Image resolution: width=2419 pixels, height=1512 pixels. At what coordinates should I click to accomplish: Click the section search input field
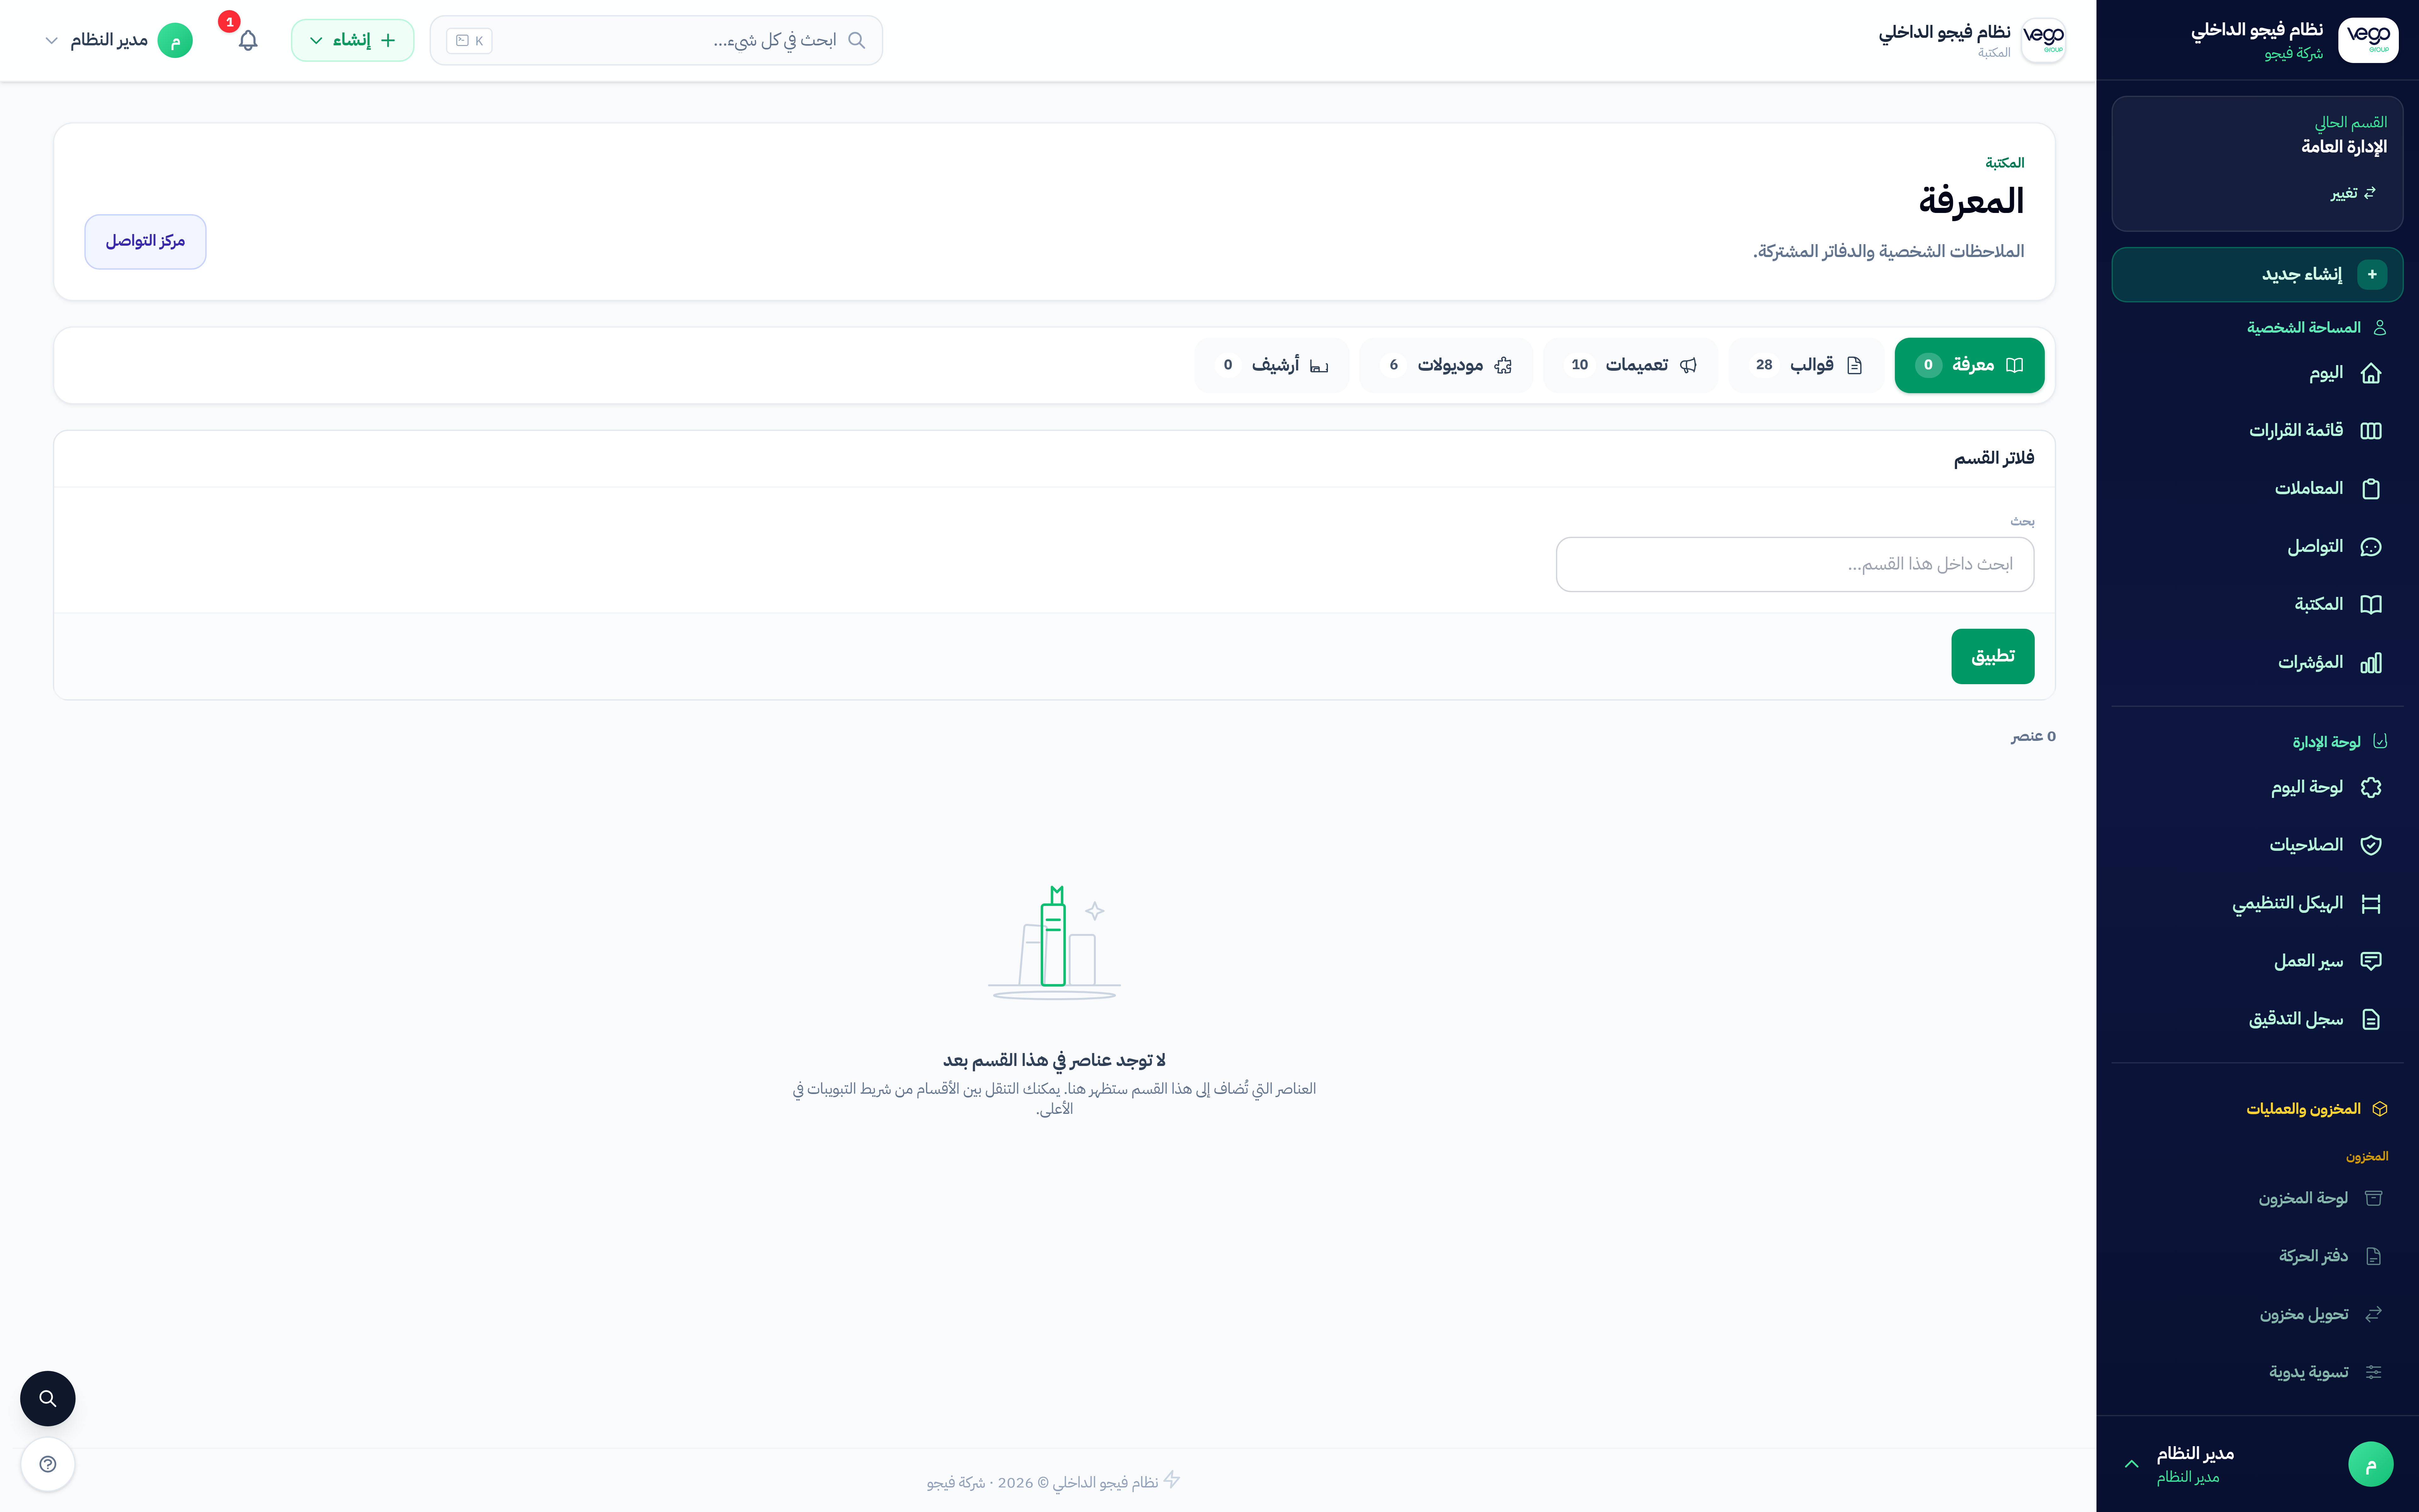[1794, 564]
